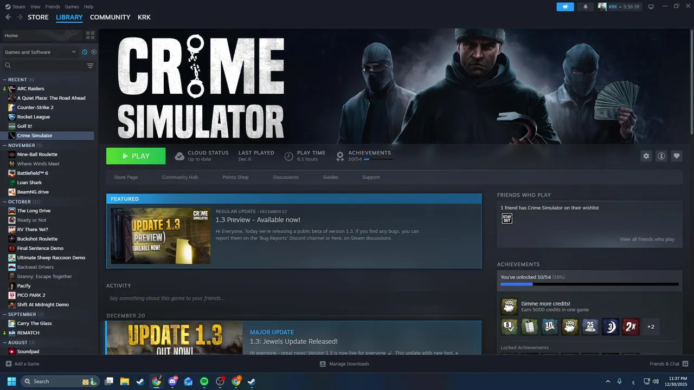
Task: Open the Steam menu in the menu bar
Action: coord(19,6)
